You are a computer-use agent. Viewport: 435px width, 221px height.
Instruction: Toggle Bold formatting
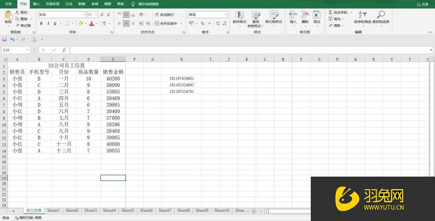pyautogui.click(x=42, y=24)
